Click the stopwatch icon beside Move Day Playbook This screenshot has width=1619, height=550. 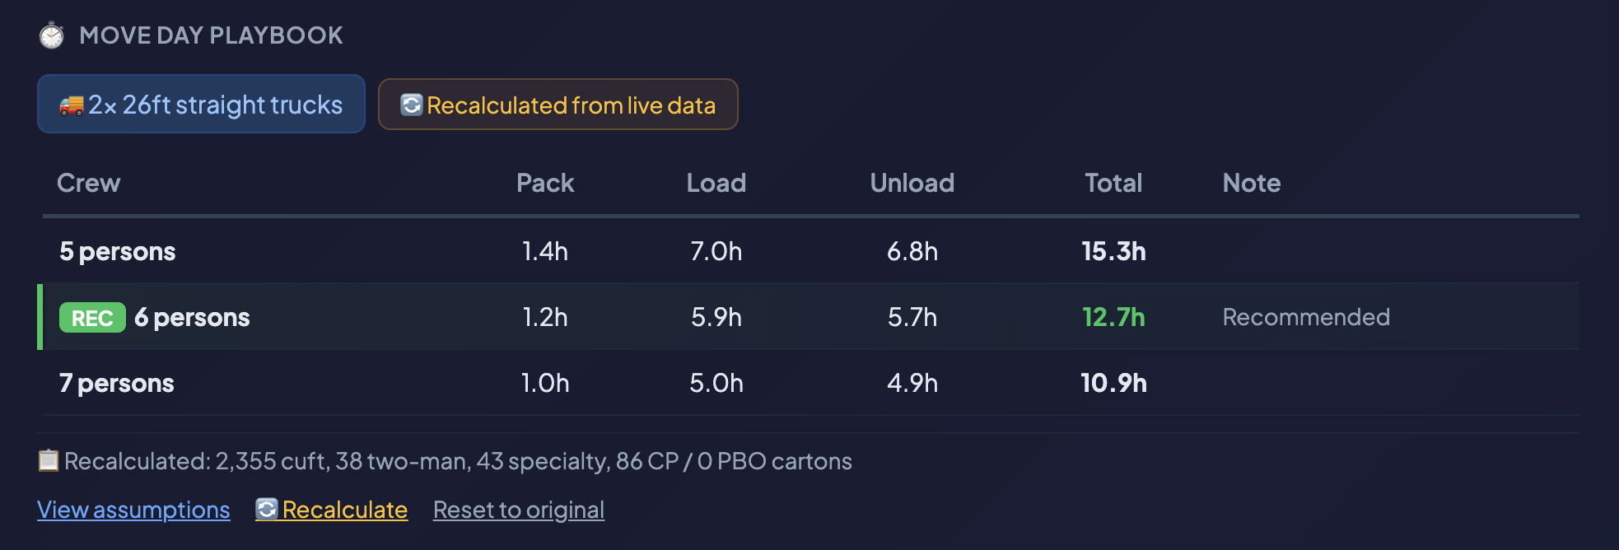(x=52, y=35)
